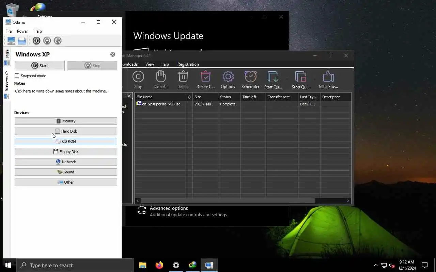Expand the CD ROM device section
The height and width of the screenshot is (272, 436).
point(66,141)
